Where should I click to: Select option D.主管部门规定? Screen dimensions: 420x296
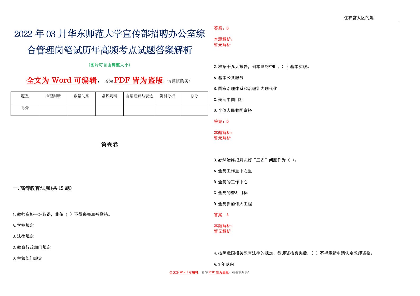tap(28, 259)
